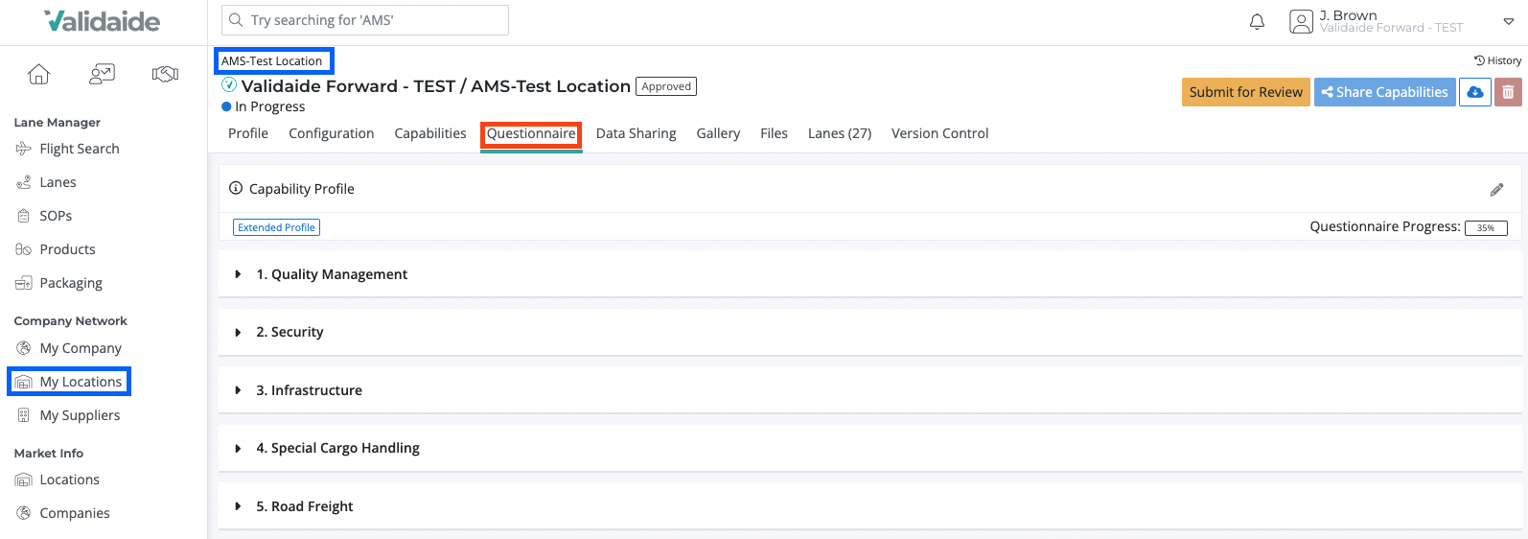This screenshot has height=539, width=1528.
Task: Click the analytics presentation icon in sidebar
Action: [102, 74]
